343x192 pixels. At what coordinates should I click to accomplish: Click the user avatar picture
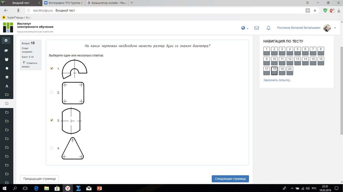[x=327, y=28]
